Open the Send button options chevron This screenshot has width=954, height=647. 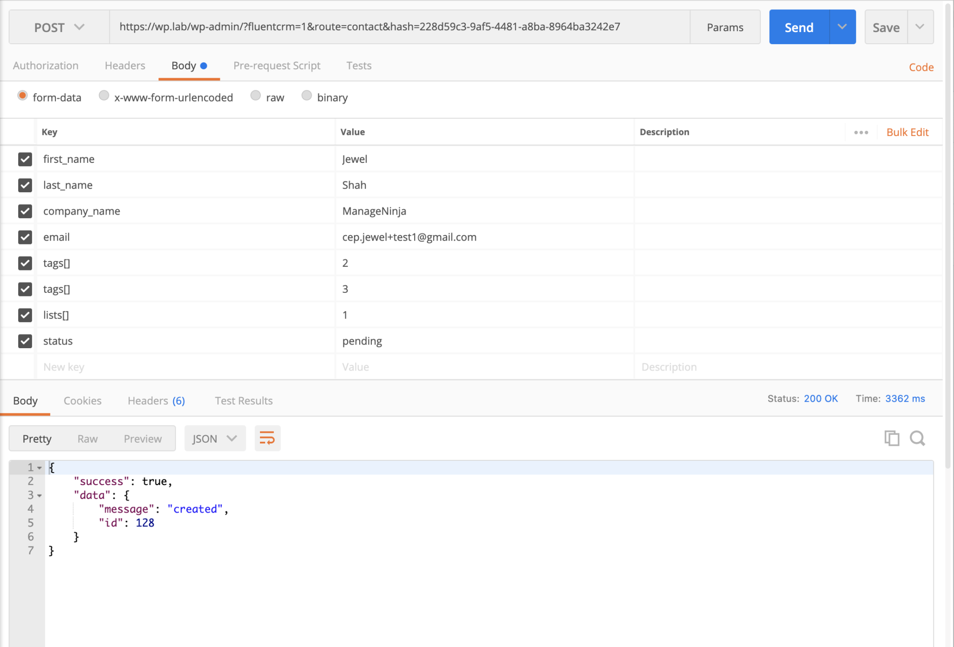[842, 27]
